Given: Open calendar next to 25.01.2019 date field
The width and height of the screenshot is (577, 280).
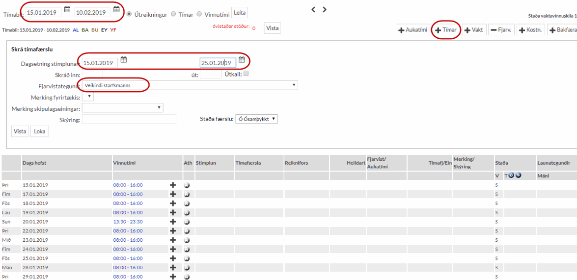Looking at the screenshot, I should [x=242, y=60].
